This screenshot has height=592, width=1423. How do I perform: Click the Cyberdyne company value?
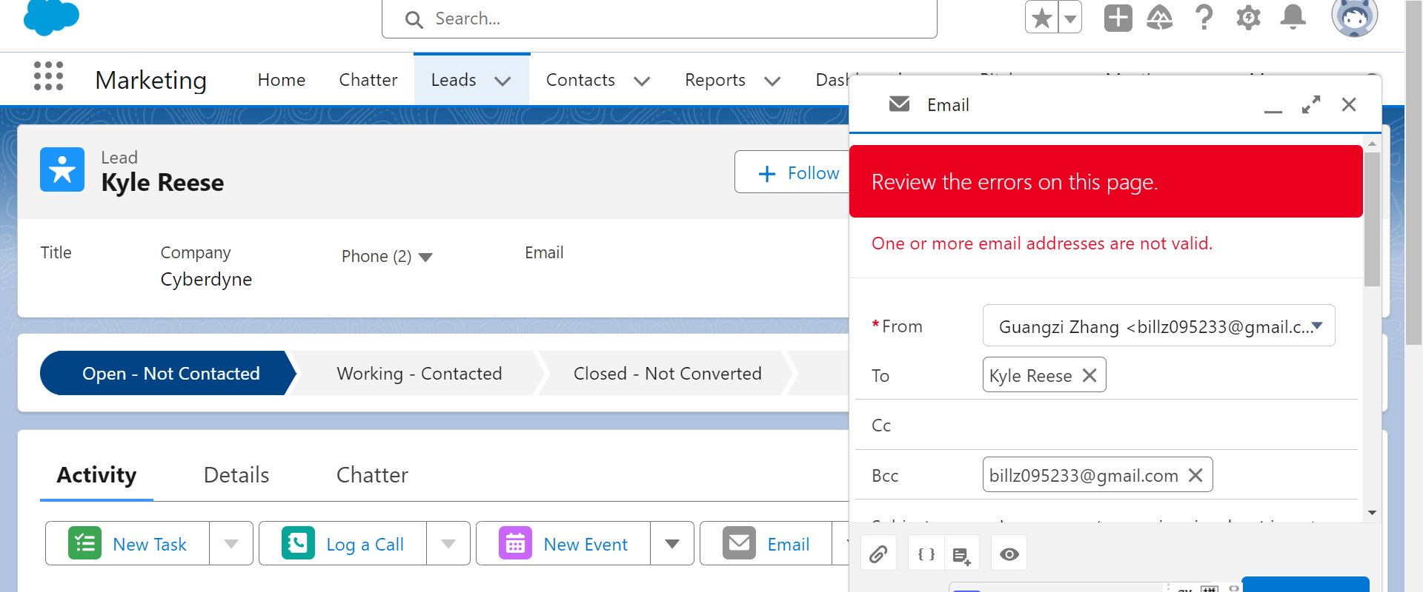click(x=206, y=279)
